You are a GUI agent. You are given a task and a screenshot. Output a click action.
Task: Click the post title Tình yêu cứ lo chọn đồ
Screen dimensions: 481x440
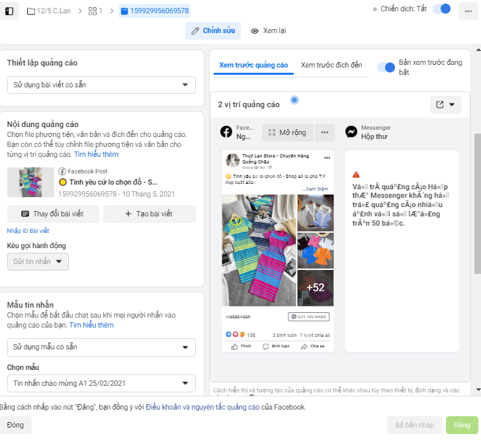tap(108, 182)
